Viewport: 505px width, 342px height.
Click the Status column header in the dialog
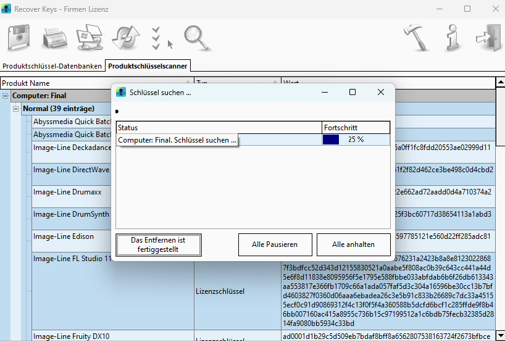219,128
